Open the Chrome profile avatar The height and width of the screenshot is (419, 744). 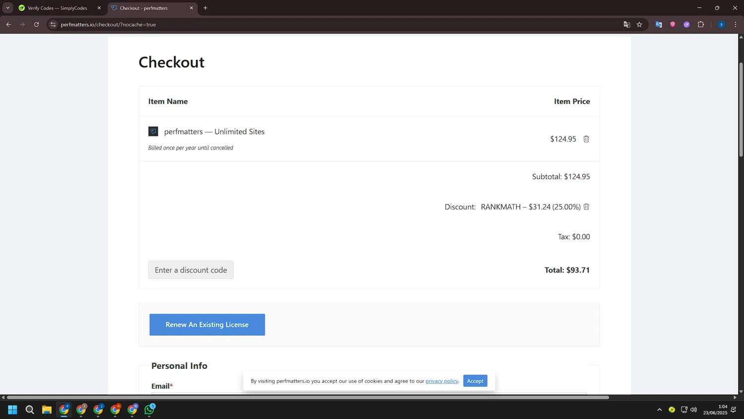[721, 24]
